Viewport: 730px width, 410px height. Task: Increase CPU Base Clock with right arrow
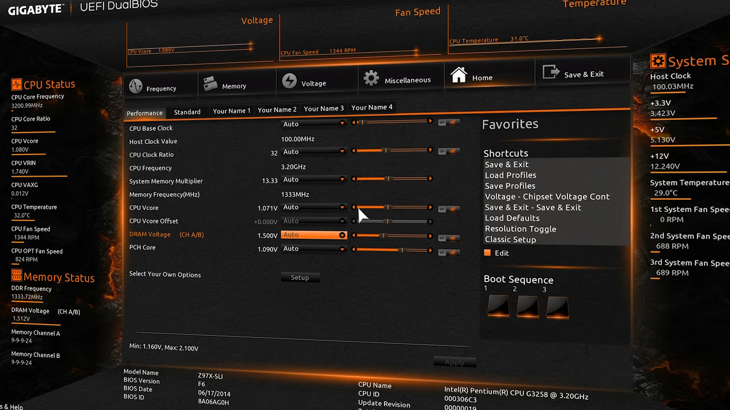430,121
